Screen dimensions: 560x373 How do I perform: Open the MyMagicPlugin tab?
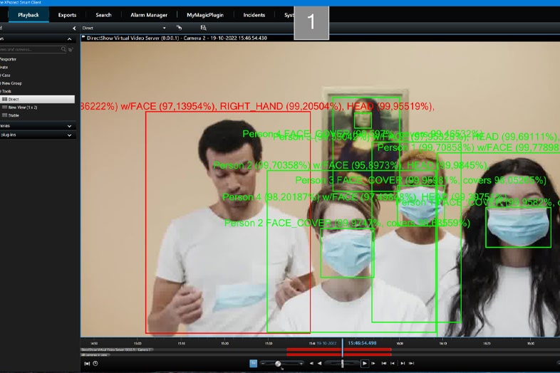pos(205,15)
